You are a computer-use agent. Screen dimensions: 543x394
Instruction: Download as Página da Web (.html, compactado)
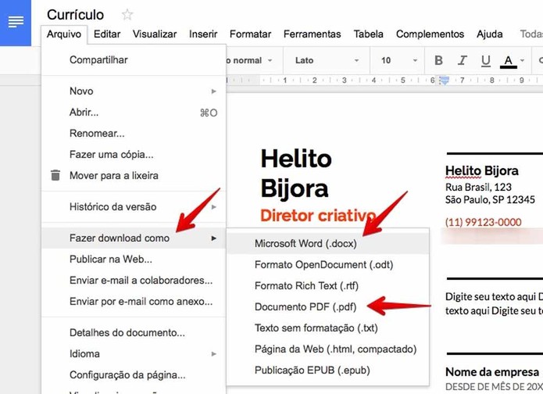(327, 349)
